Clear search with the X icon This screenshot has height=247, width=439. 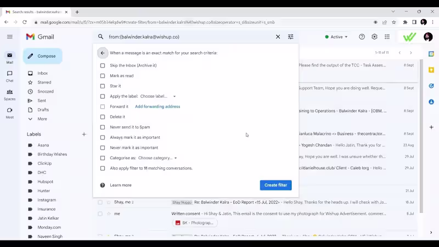pyautogui.click(x=278, y=37)
